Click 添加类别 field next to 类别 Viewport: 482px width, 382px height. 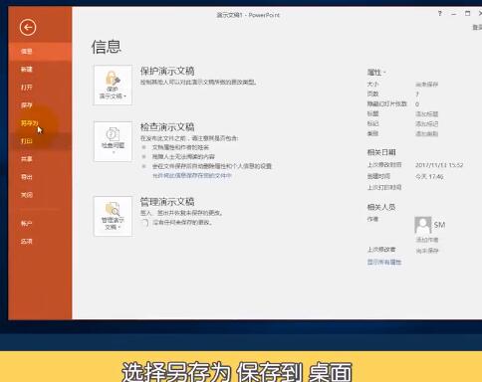[x=427, y=133]
